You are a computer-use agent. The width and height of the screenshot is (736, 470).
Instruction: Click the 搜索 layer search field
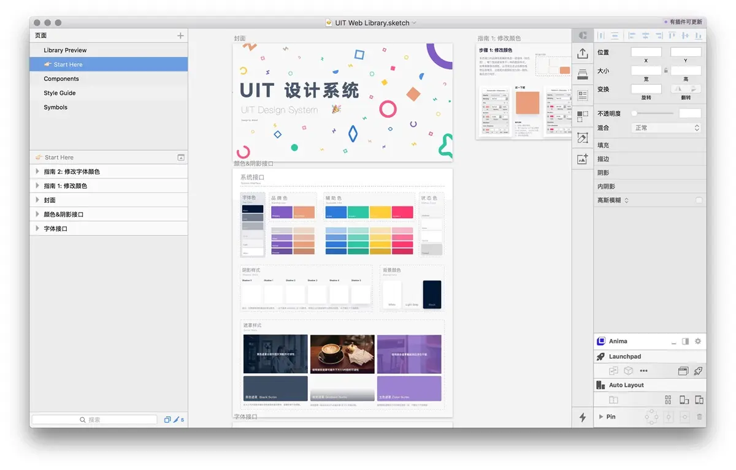coord(94,420)
